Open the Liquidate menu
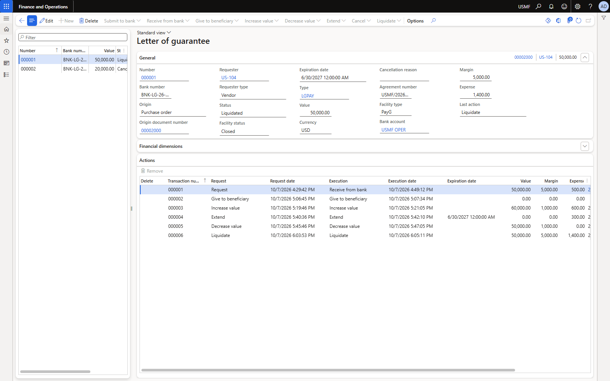 [x=389, y=21]
